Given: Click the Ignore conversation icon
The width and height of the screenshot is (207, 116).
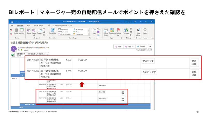Looking at the screenshot, I should click(11, 30).
